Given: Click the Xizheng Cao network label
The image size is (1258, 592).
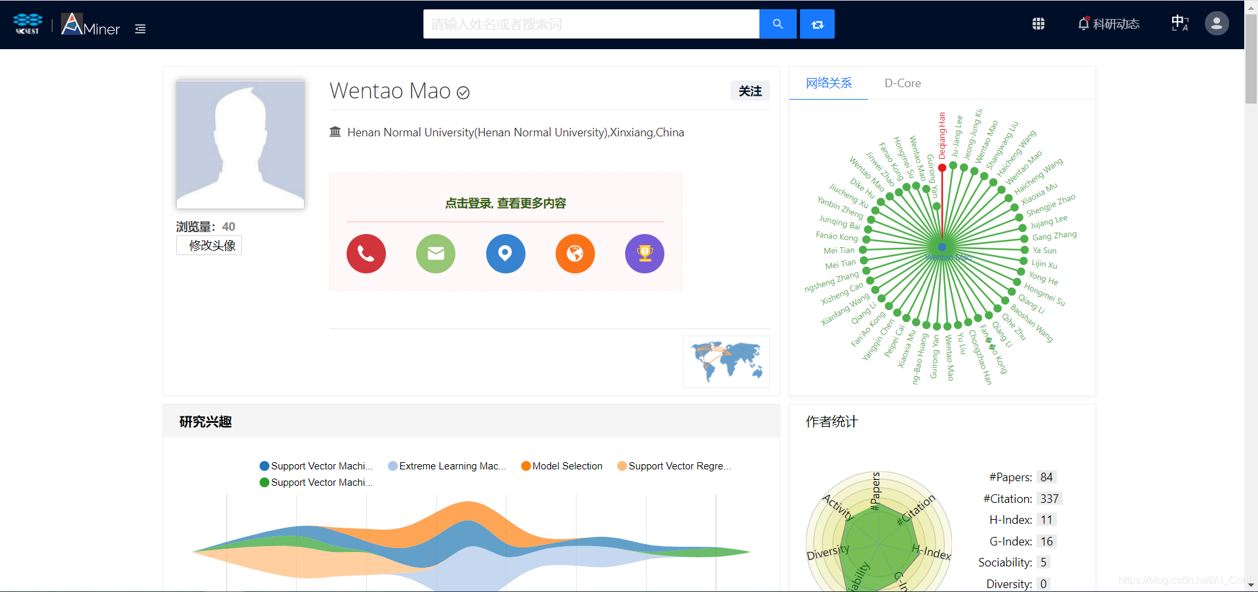Looking at the screenshot, I should pos(842,294).
